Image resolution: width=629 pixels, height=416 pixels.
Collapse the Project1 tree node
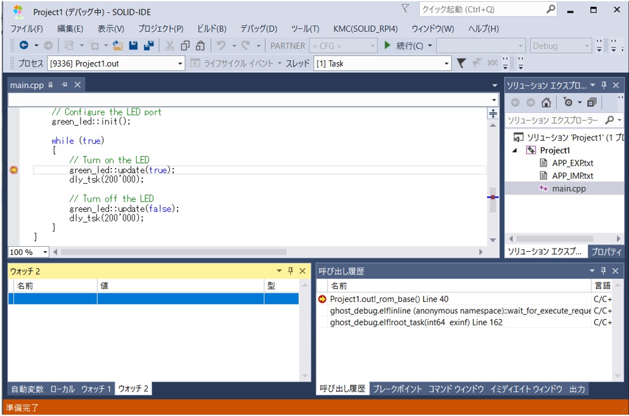(x=515, y=150)
